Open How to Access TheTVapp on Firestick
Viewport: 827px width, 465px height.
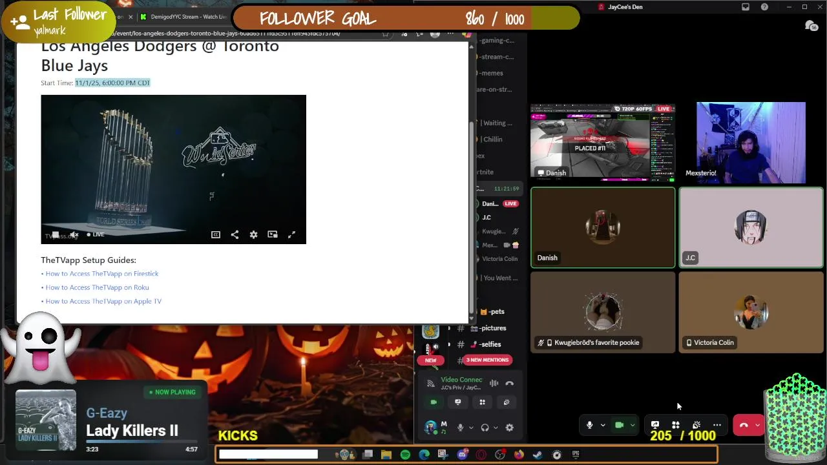(x=101, y=274)
